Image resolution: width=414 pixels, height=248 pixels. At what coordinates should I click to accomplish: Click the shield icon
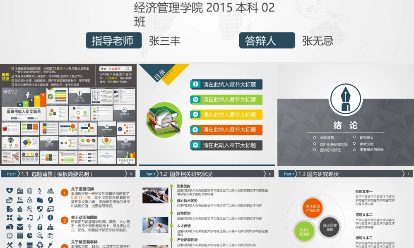tap(40, 209)
